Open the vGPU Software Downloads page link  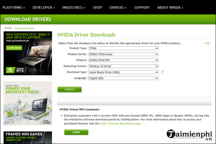pos(120,124)
